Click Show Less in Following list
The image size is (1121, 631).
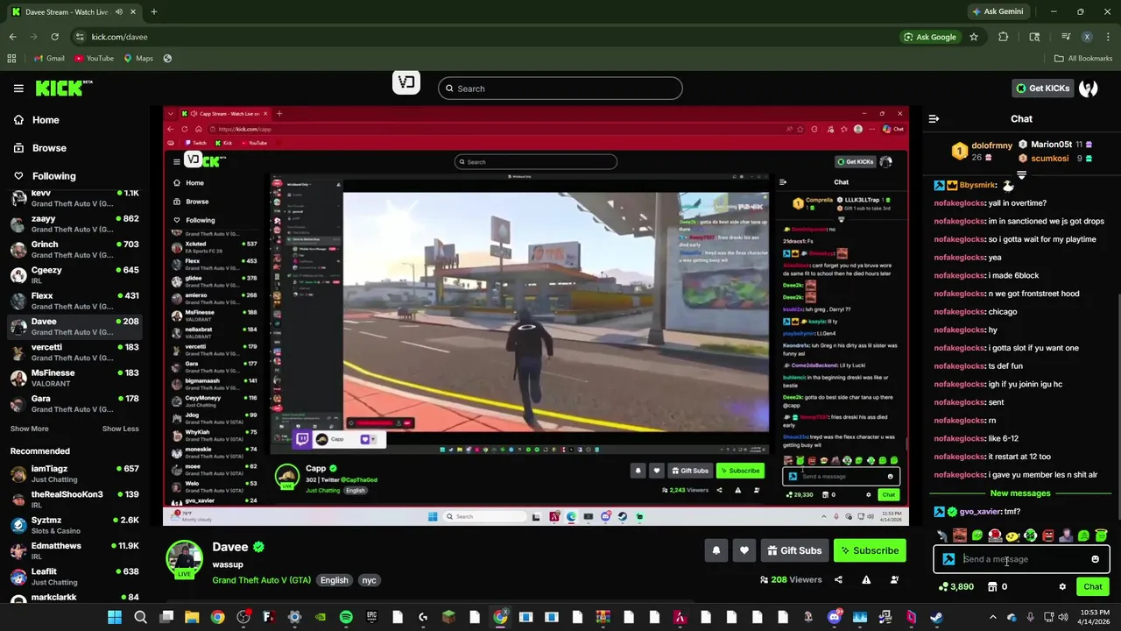tap(120, 429)
